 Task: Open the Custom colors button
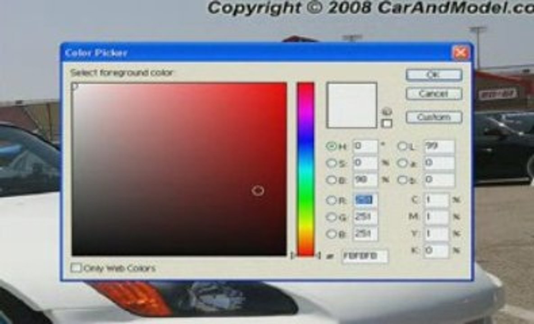[434, 117]
